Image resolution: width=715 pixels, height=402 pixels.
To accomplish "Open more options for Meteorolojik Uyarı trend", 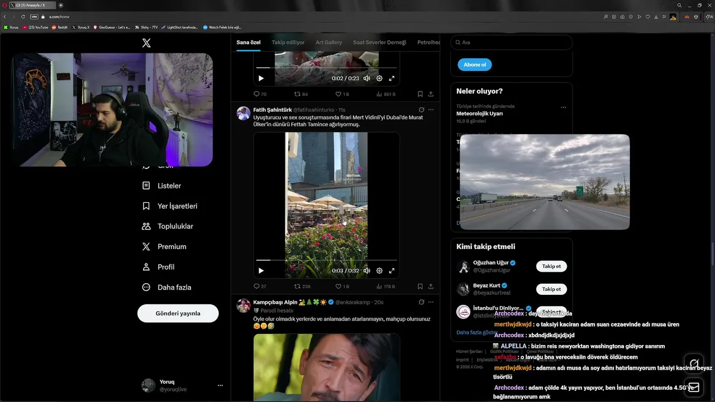I will click(563, 107).
